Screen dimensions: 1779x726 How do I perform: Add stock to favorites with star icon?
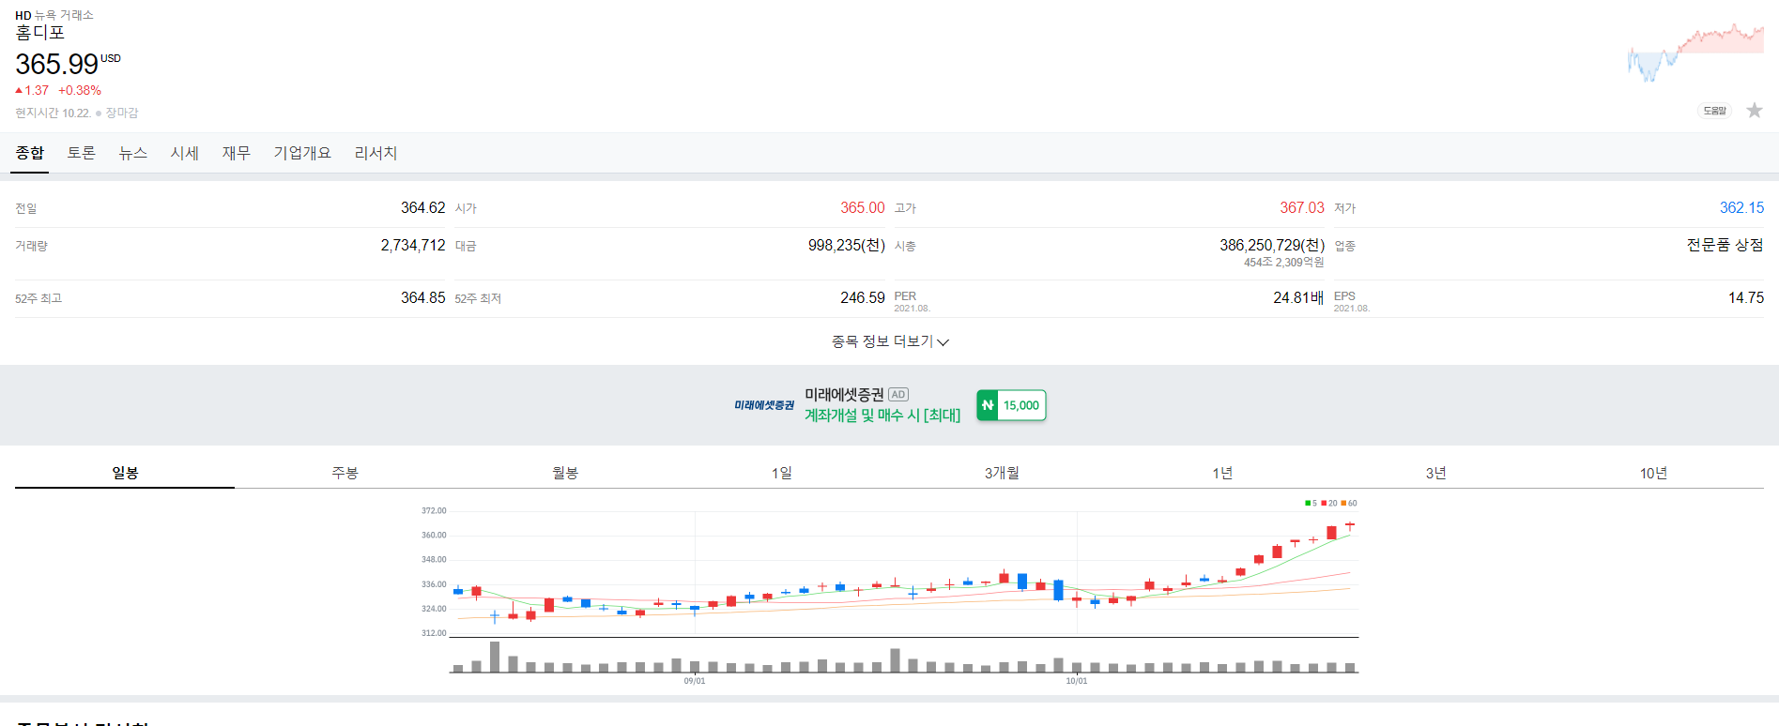click(1754, 111)
